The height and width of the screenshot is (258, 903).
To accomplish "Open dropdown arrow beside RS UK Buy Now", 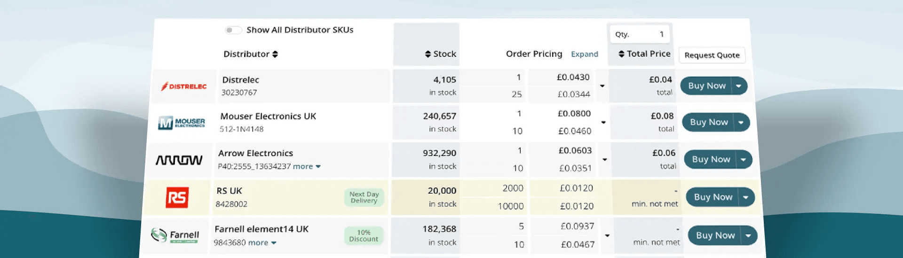I will (x=745, y=197).
